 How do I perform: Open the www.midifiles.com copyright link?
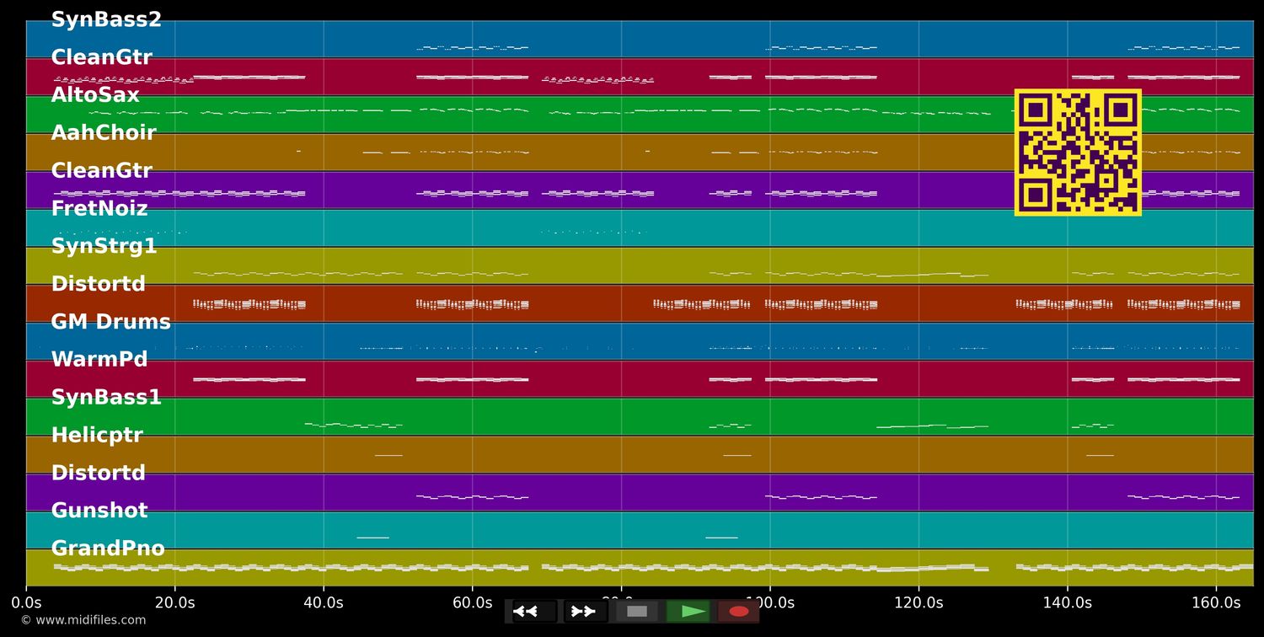tap(83, 620)
